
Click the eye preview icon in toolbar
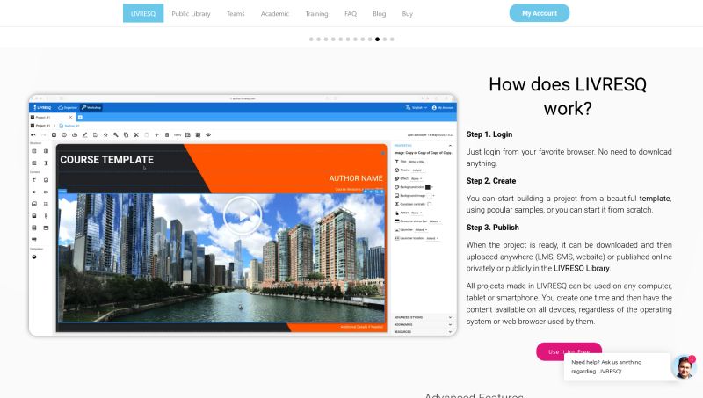(x=208, y=134)
